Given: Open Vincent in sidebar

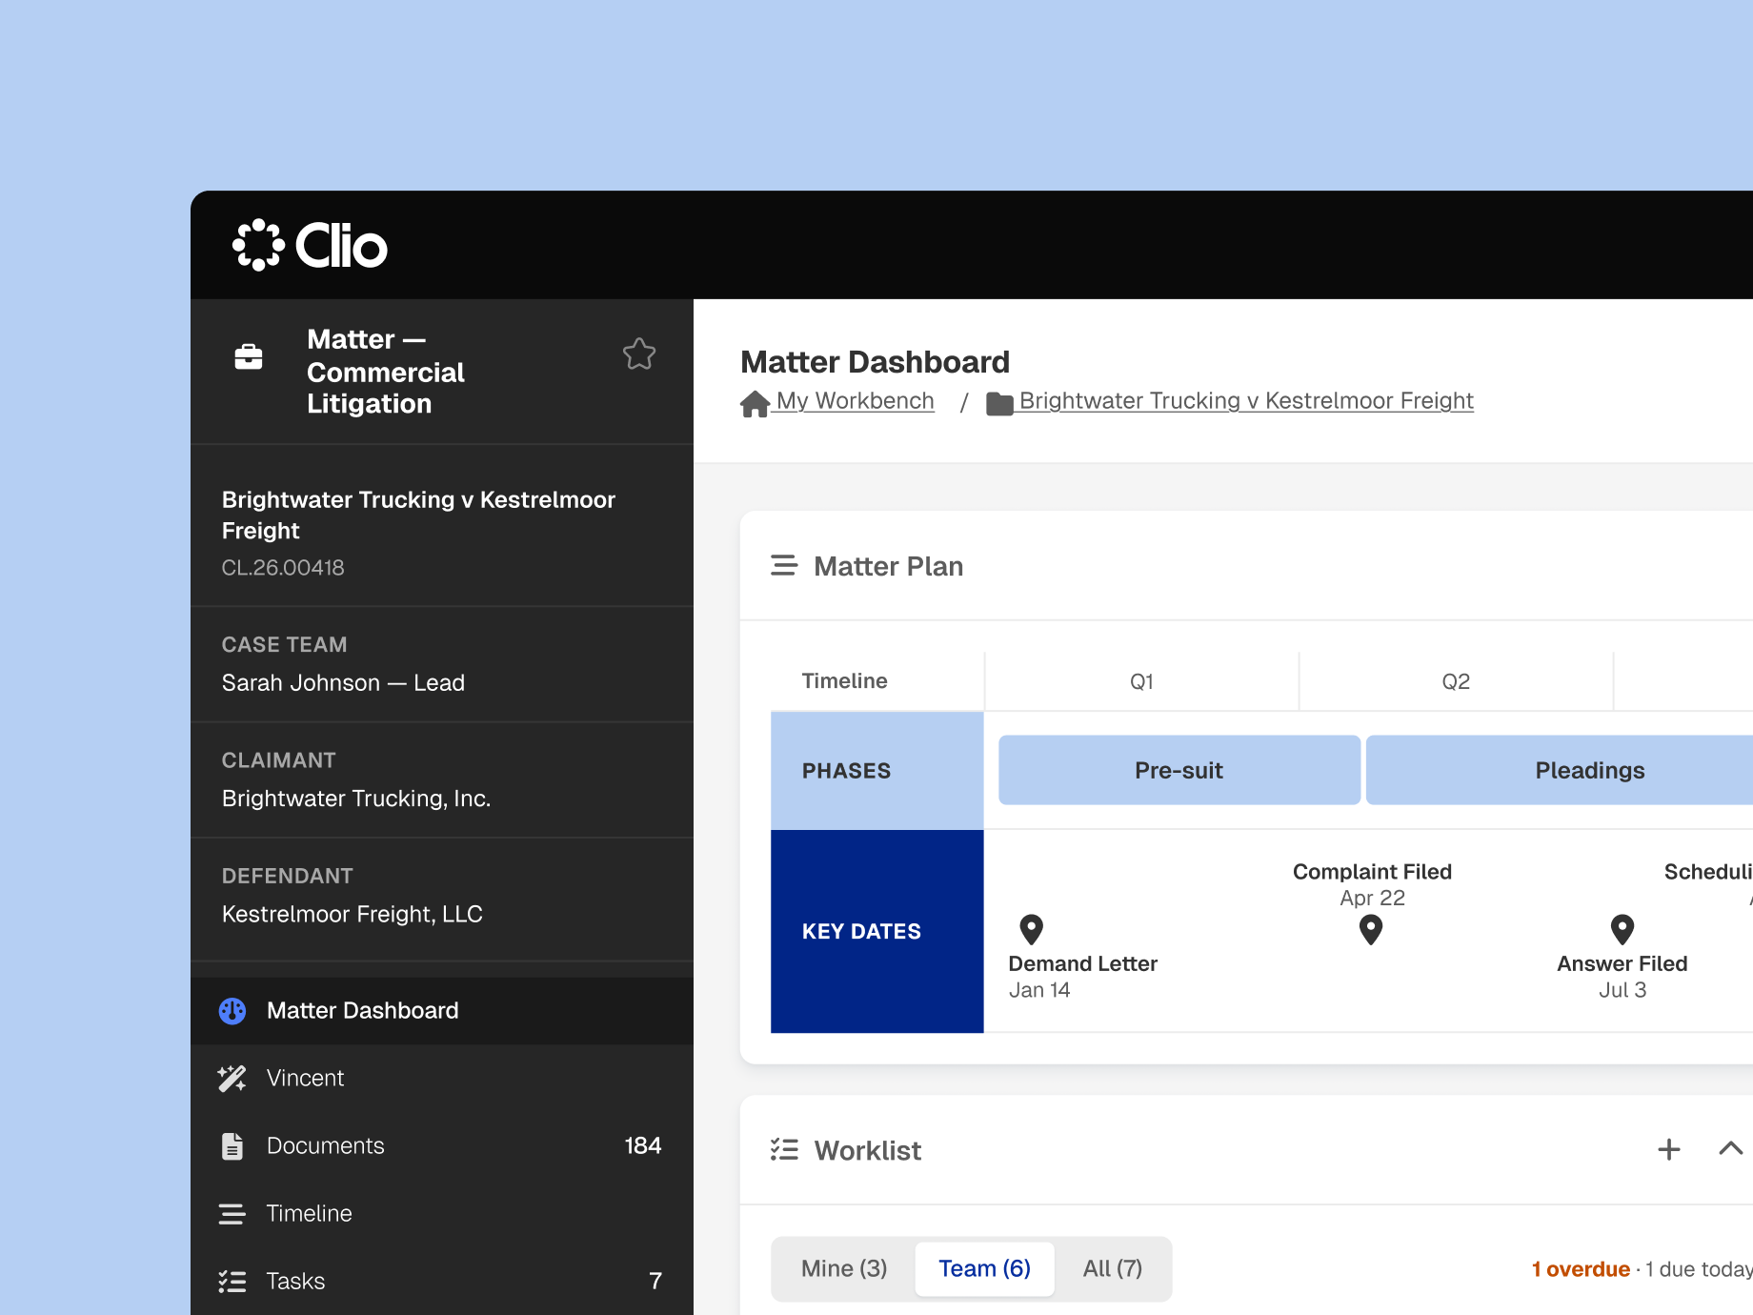Looking at the screenshot, I should coord(442,1078).
